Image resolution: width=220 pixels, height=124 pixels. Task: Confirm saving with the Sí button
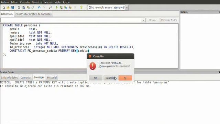(x=125, y=78)
